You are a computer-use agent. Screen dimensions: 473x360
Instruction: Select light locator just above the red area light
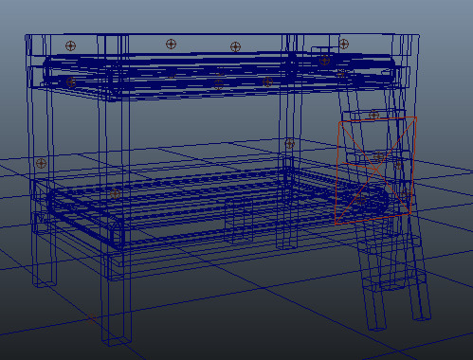coord(373,115)
